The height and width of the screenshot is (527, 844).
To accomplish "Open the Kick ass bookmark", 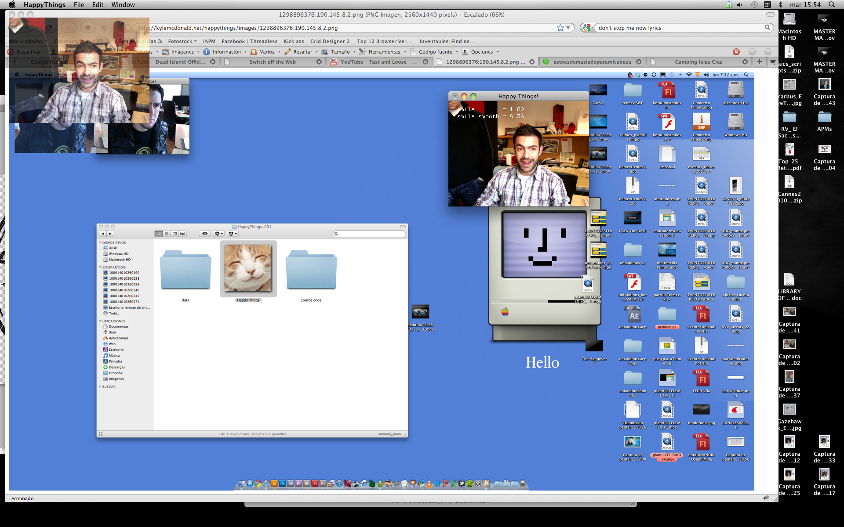I will click(294, 41).
